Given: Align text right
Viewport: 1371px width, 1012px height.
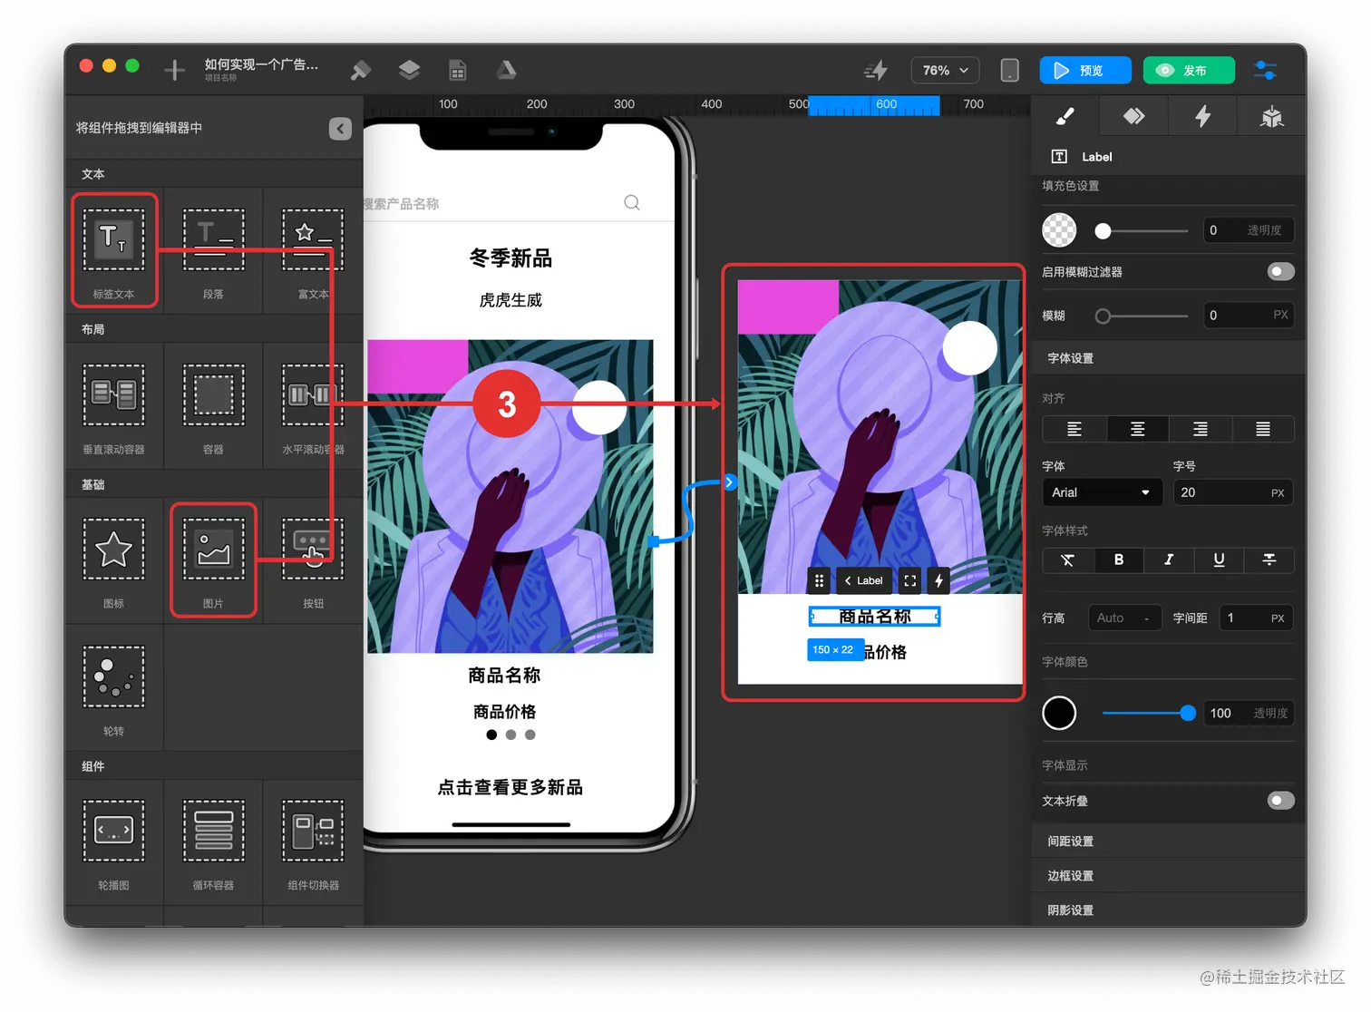Looking at the screenshot, I should tap(1200, 429).
